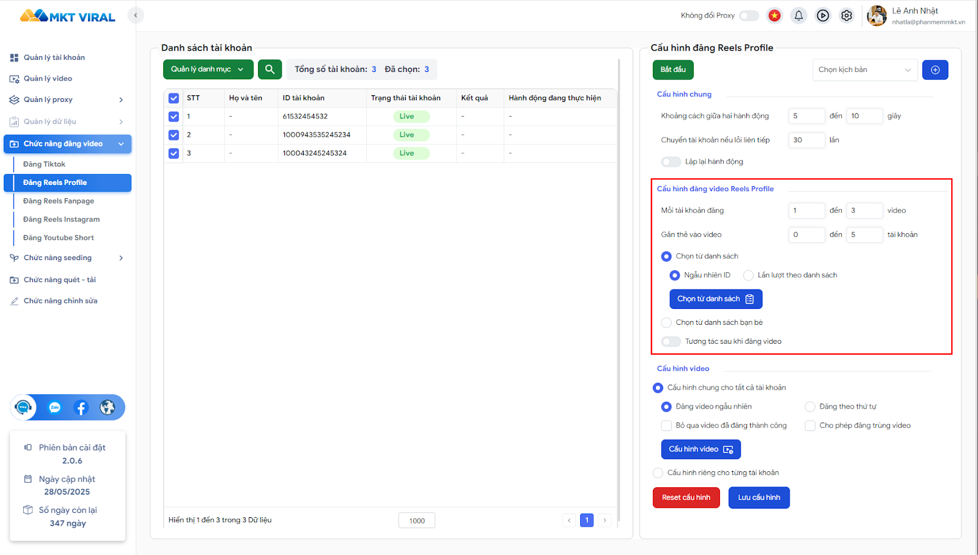This screenshot has height=555, width=978.
Task: Open the Đăng Reels Fanpage page
Action: (x=59, y=201)
